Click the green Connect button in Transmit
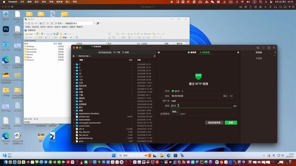The width and height of the screenshot is (296, 166). point(231,123)
